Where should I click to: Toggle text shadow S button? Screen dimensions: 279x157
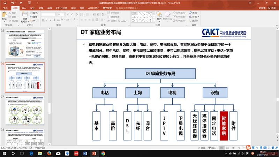click(54, 20)
